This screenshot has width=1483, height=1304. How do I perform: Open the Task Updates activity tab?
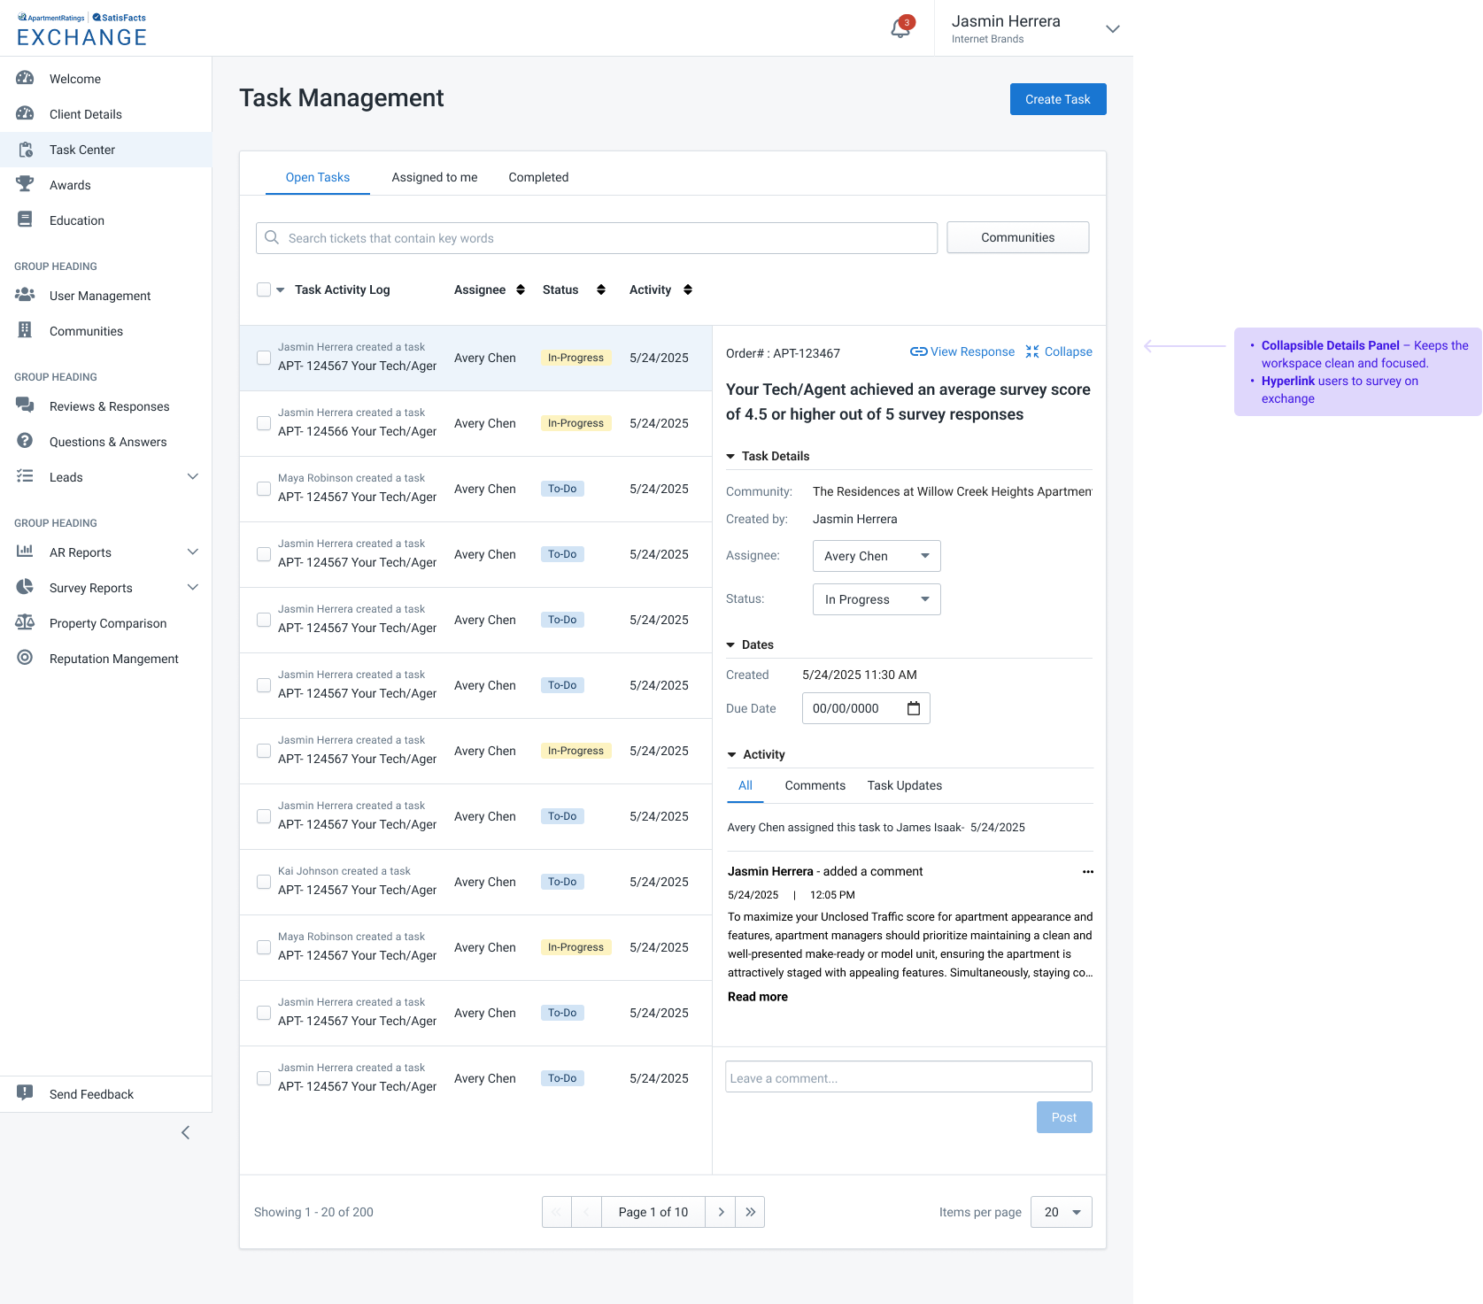pos(904,785)
